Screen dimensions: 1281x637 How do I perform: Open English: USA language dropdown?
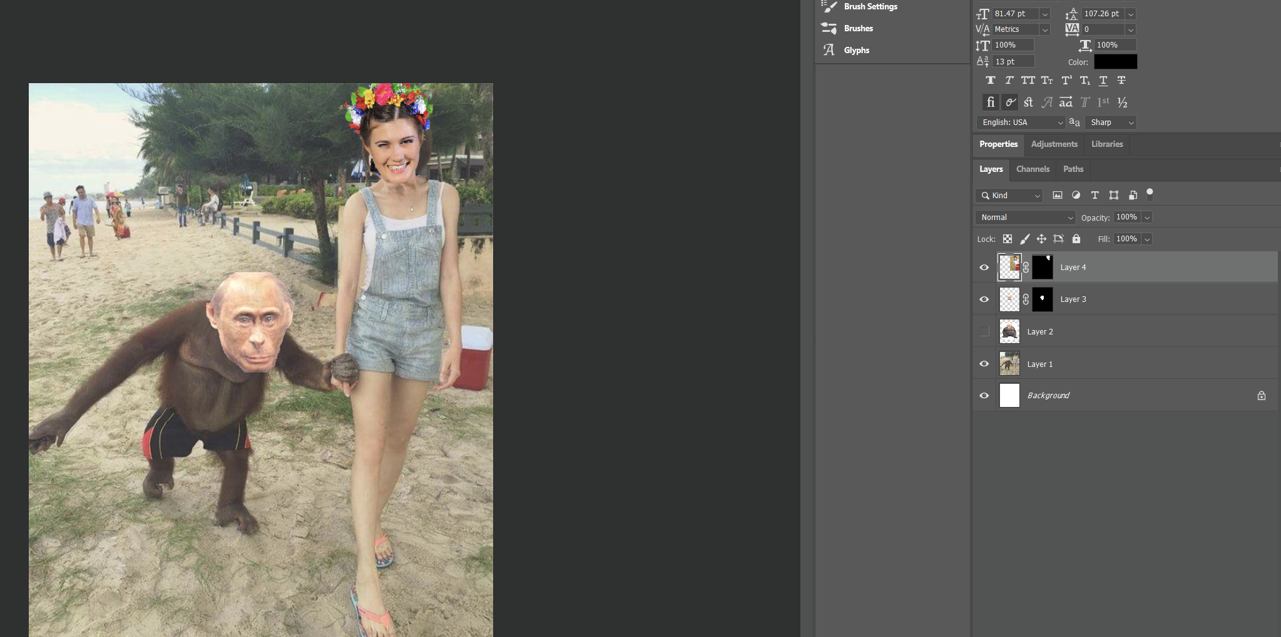(x=1020, y=123)
